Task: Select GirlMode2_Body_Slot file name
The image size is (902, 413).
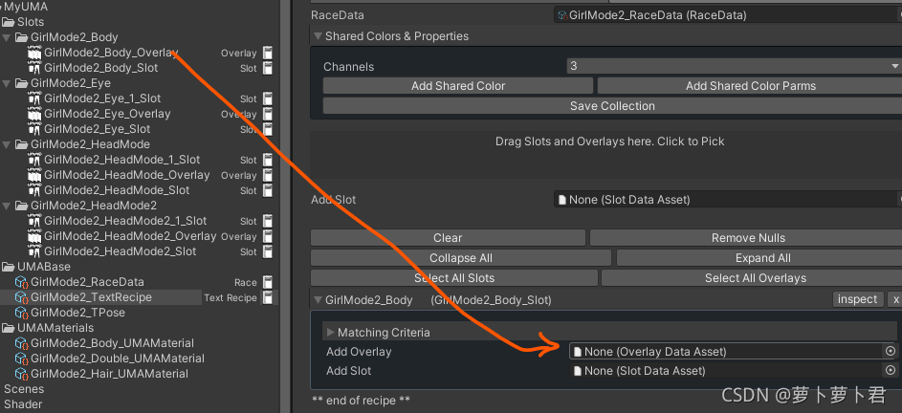Action: pyautogui.click(x=100, y=68)
